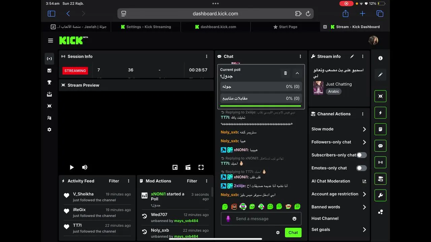Collapse the current poll with chevron

pyautogui.click(x=297, y=73)
